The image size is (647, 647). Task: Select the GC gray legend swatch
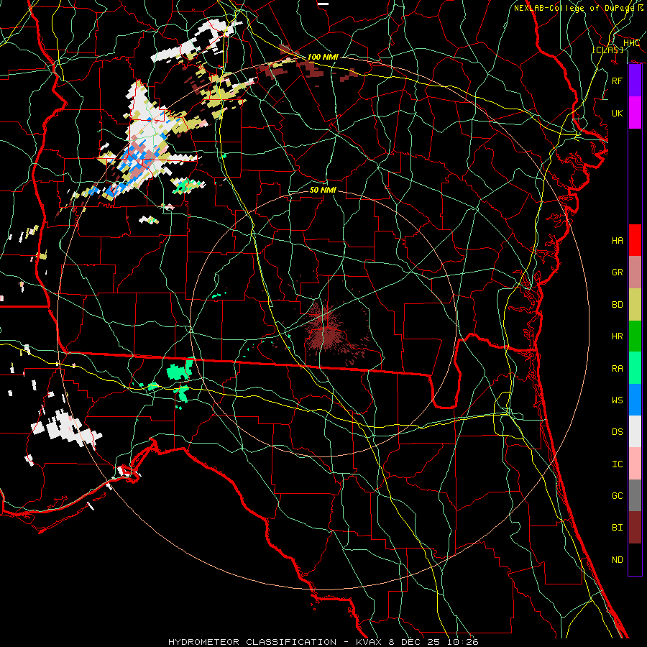pos(635,495)
